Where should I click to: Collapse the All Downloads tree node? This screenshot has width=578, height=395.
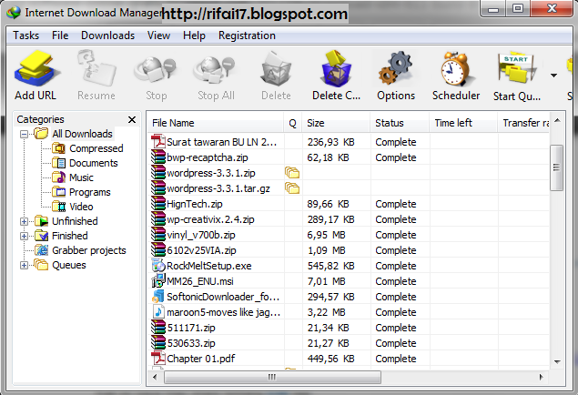[x=24, y=134]
